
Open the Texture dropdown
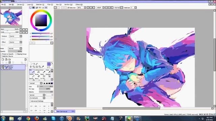16,36
